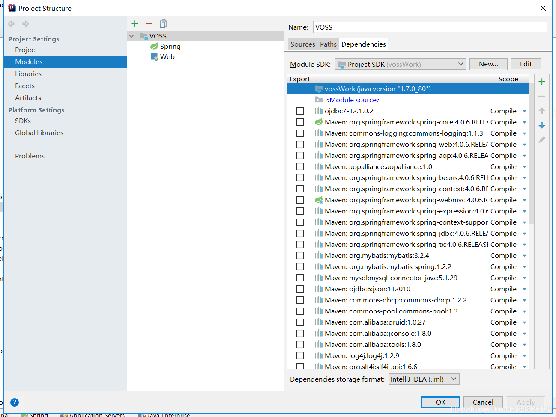556x417 pixels.
Task: Click the Module source link
Action: point(353,100)
